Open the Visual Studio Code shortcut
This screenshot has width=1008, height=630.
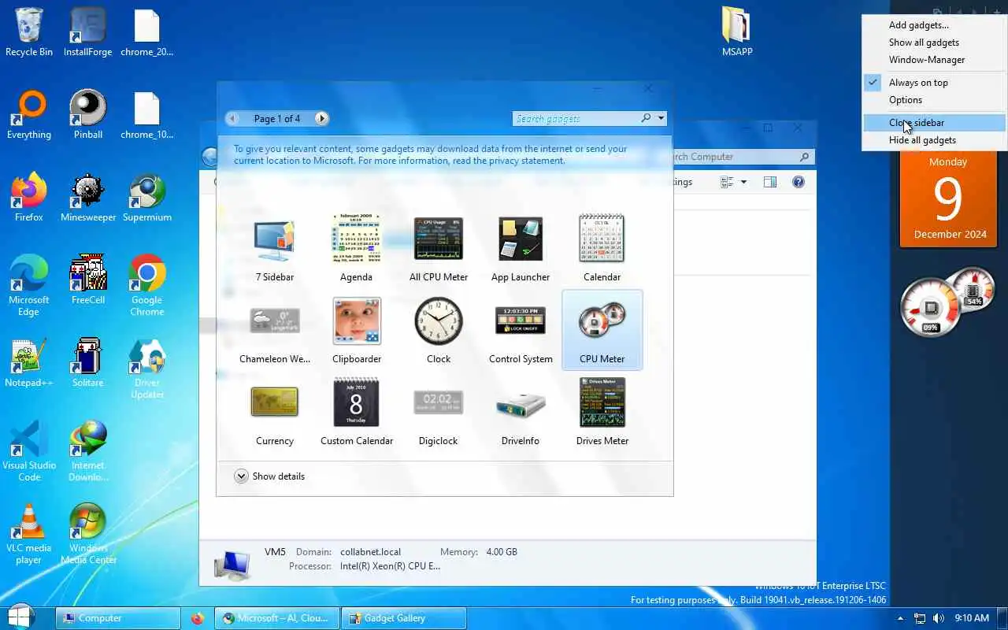pos(29,451)
